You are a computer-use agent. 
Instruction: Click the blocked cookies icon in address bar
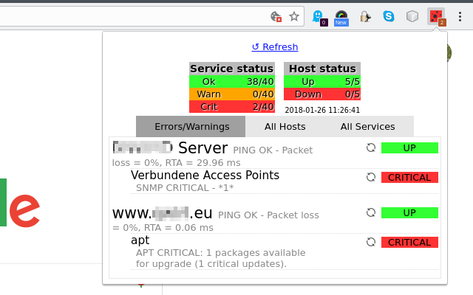click(276, 16)
